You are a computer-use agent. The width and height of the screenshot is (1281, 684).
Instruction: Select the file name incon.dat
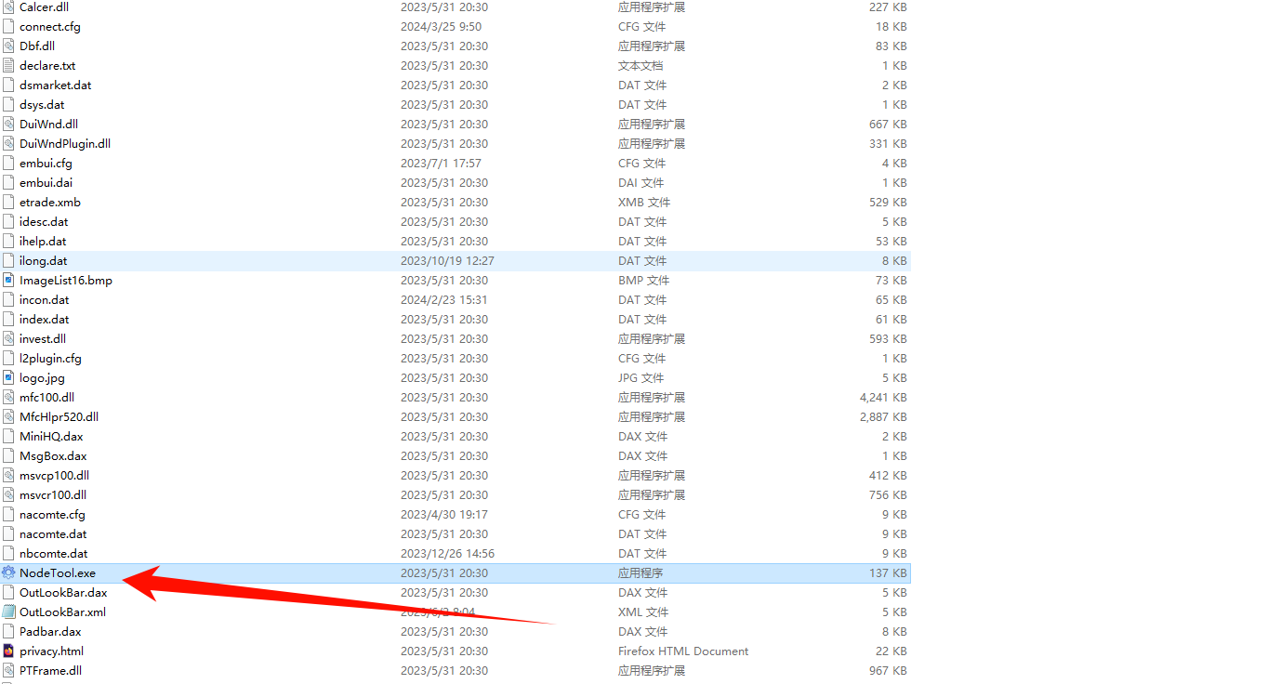coord(45,300)
